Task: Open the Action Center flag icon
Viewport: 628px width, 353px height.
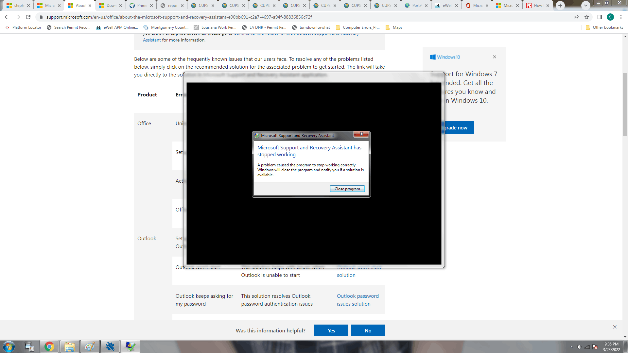Action: pos(595,347)
